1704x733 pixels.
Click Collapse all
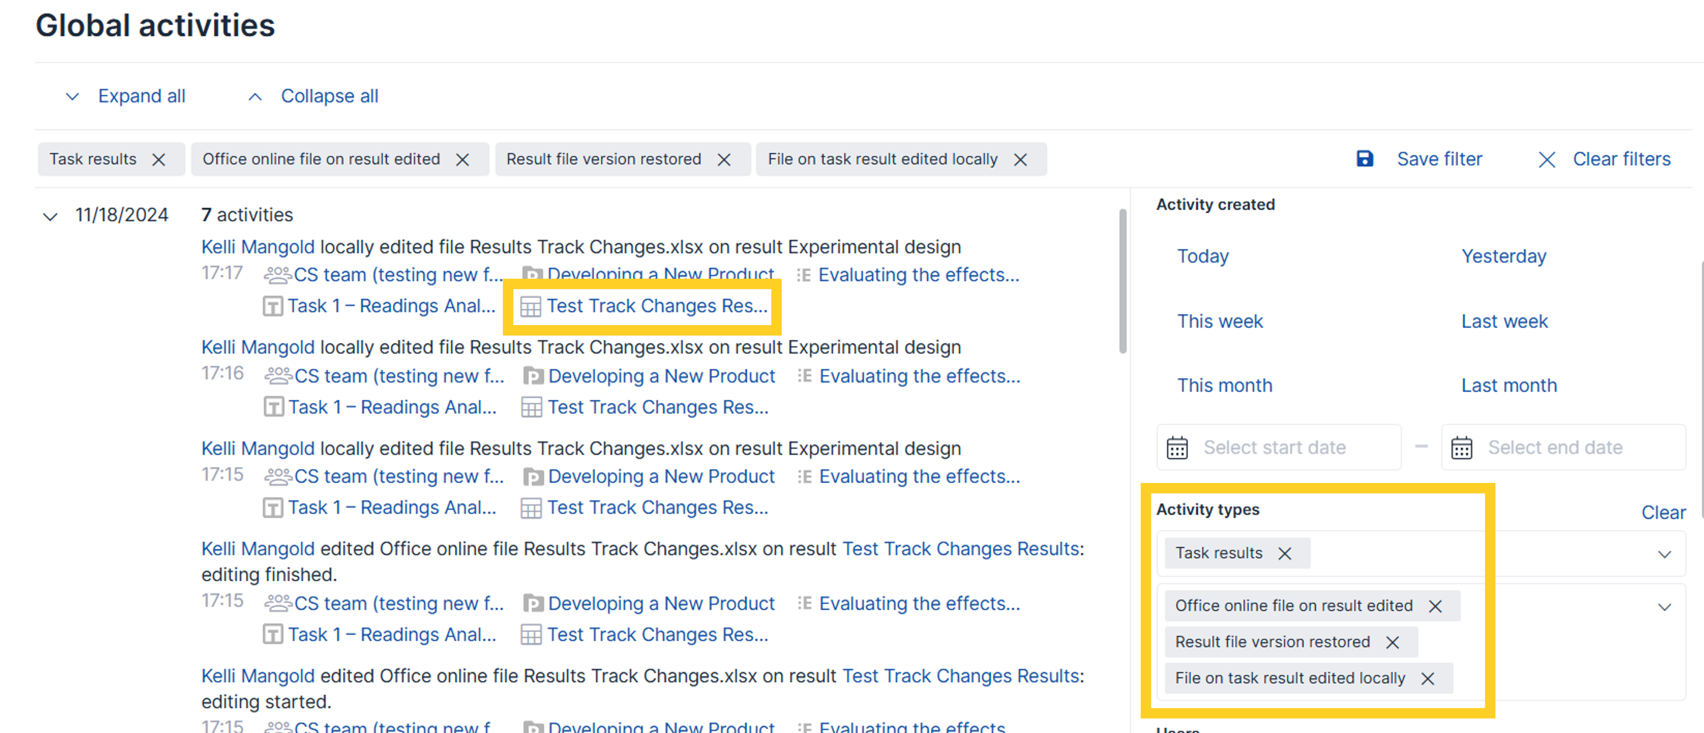point(329,96)
